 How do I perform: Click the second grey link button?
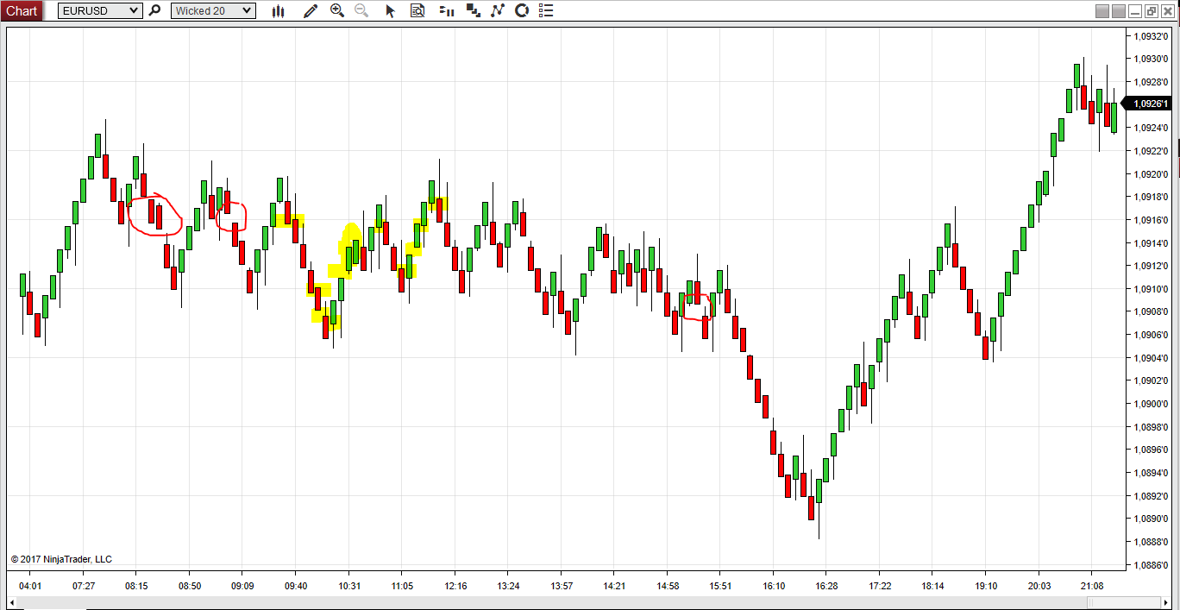click(1119, 11)
